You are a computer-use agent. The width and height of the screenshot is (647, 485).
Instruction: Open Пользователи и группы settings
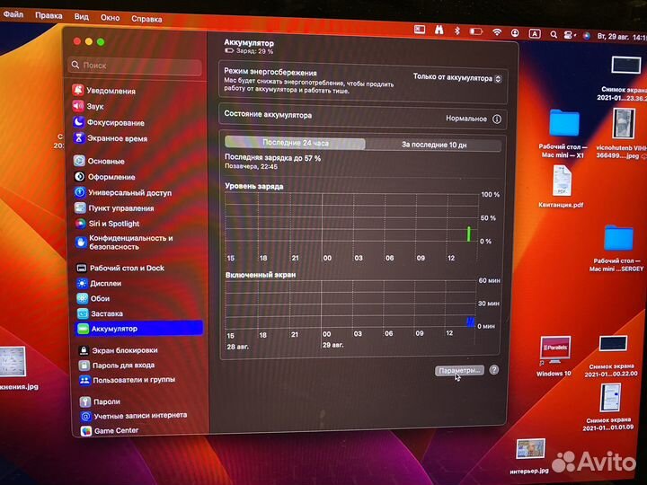coord(133,380)
